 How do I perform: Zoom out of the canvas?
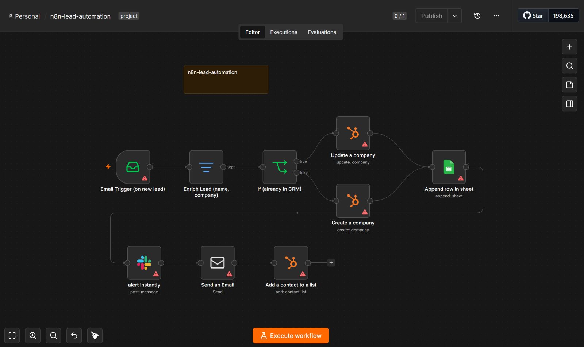click(x=53, y=335)
